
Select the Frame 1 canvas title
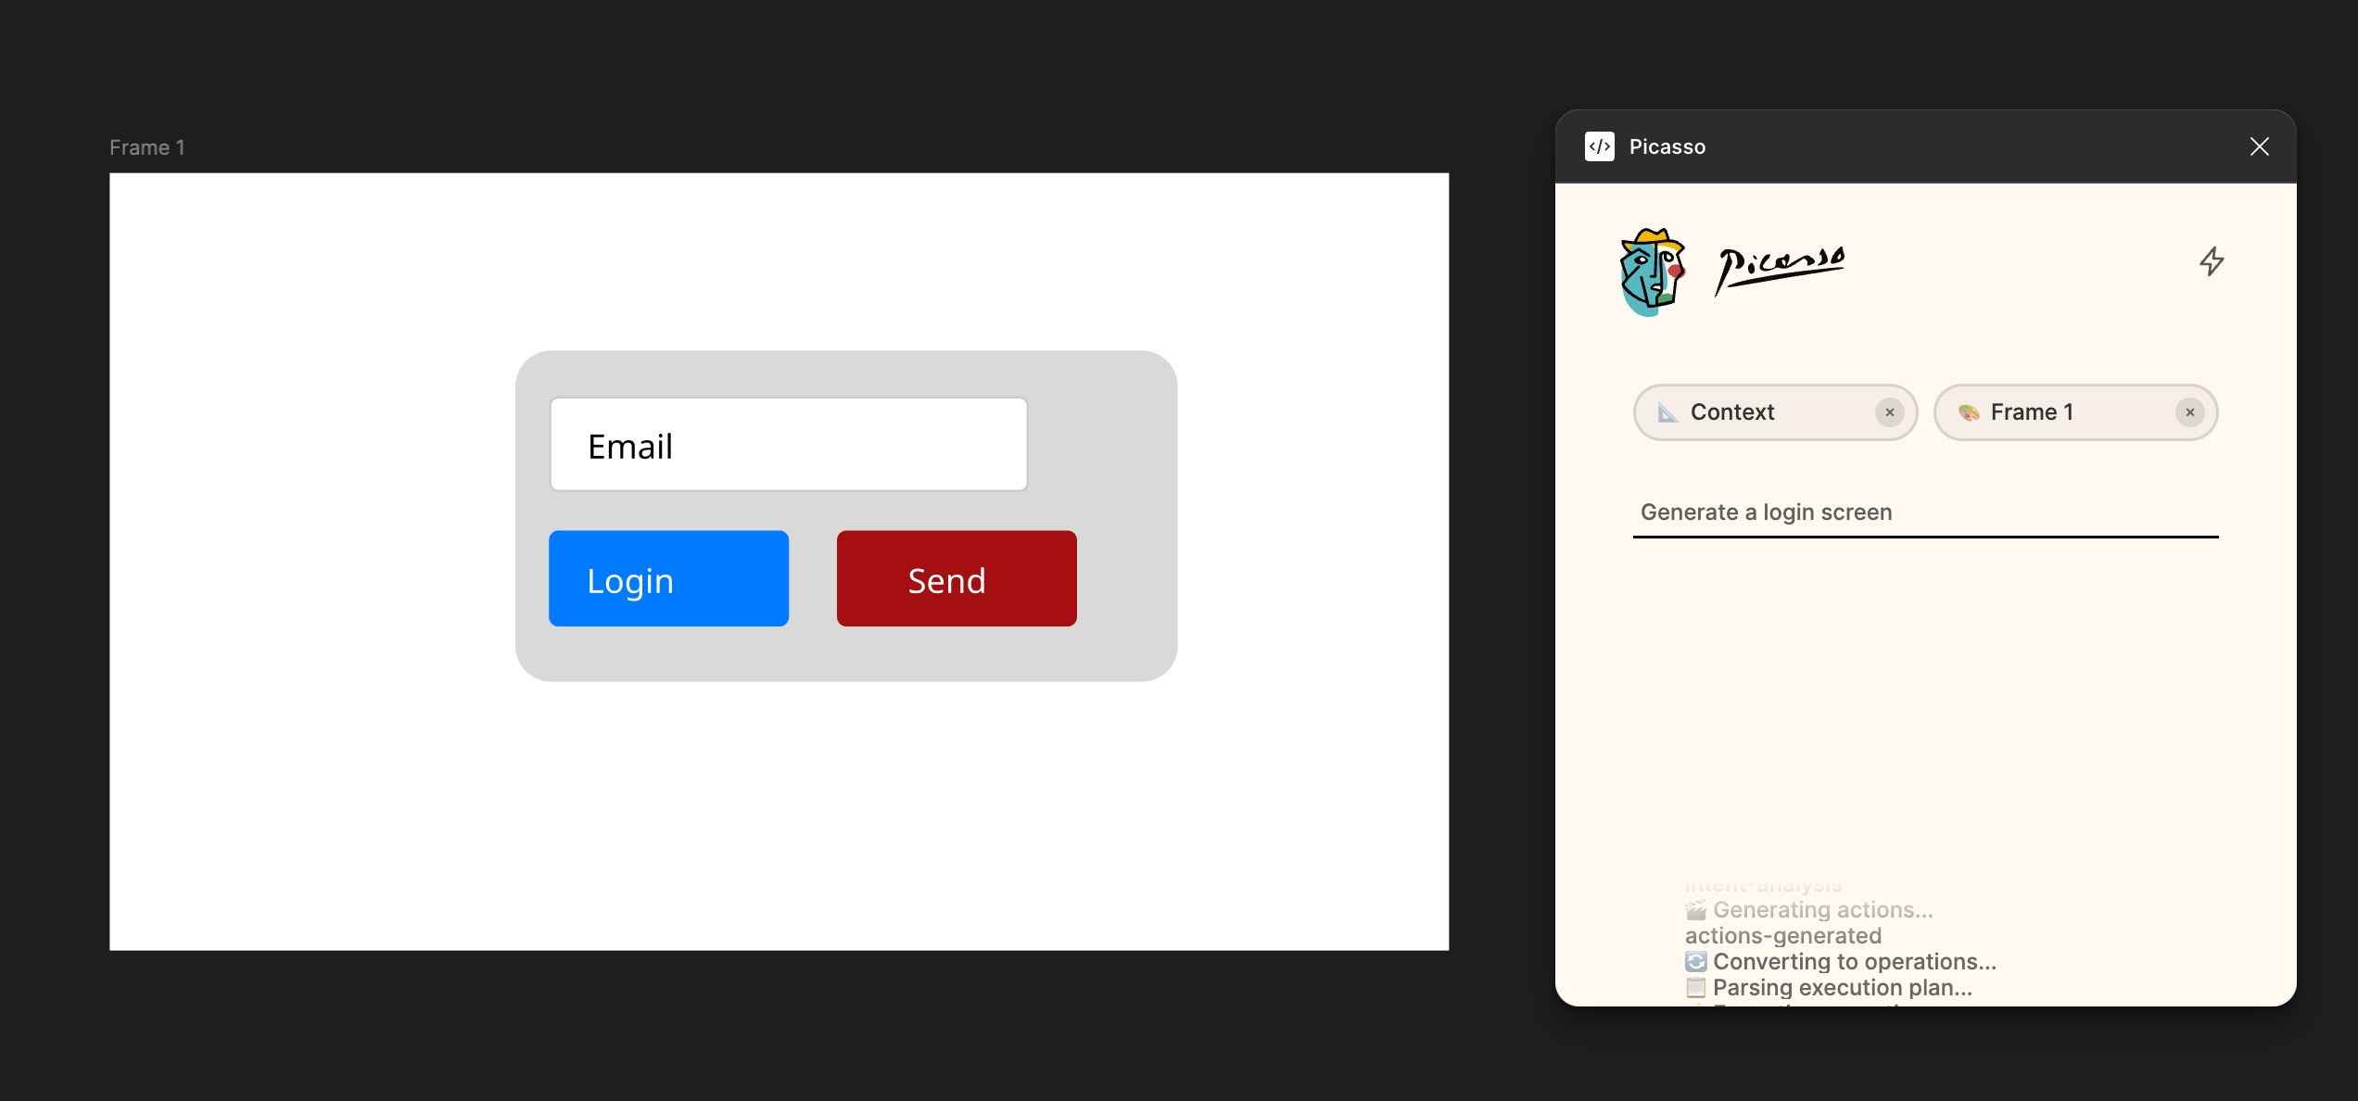click(x=147, y=147)
